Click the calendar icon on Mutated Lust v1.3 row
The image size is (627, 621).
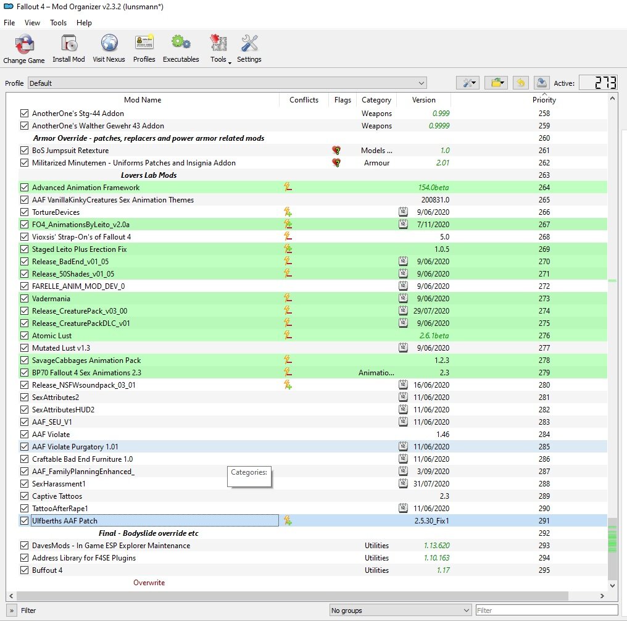click(x=403, y=348)
